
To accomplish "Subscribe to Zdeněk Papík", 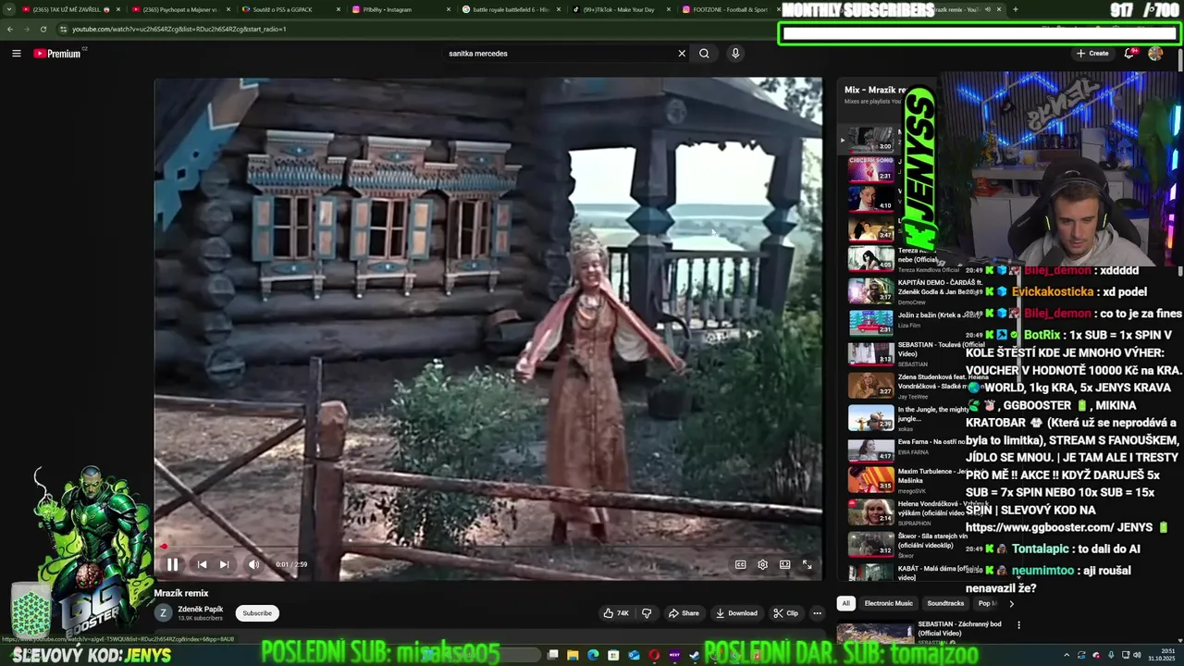I will pyautogui.click(x=257, y=613).
